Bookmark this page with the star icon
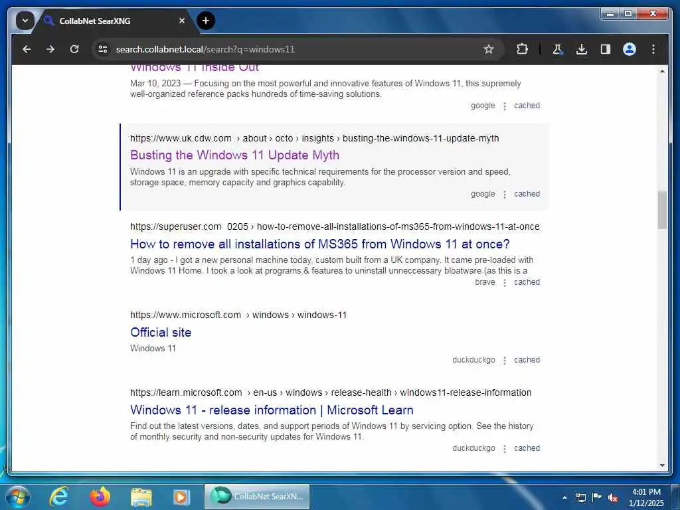This screenshot has height=510, width=680. 489,49
